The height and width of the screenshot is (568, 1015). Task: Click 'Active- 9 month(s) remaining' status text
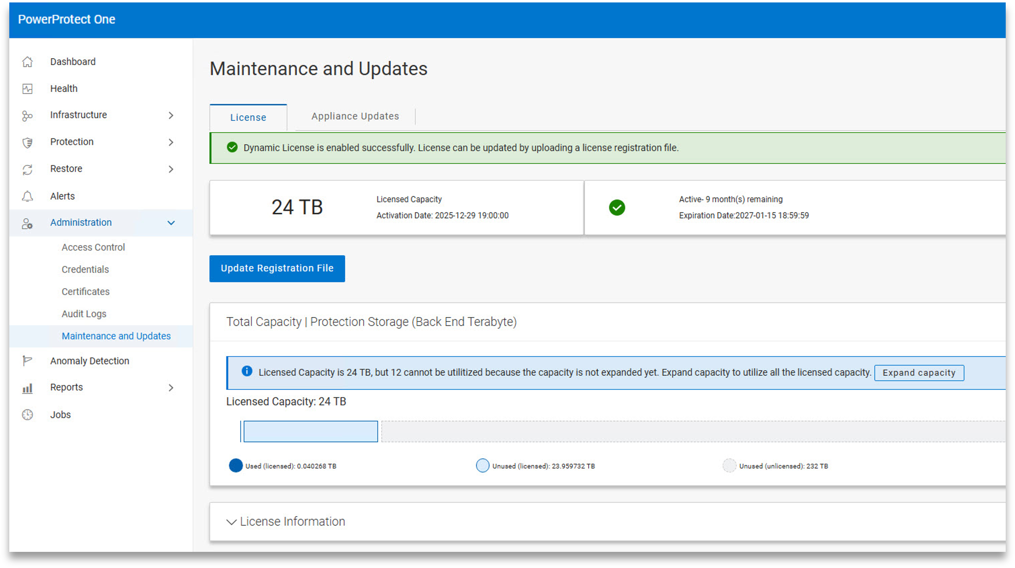(731, 200)
